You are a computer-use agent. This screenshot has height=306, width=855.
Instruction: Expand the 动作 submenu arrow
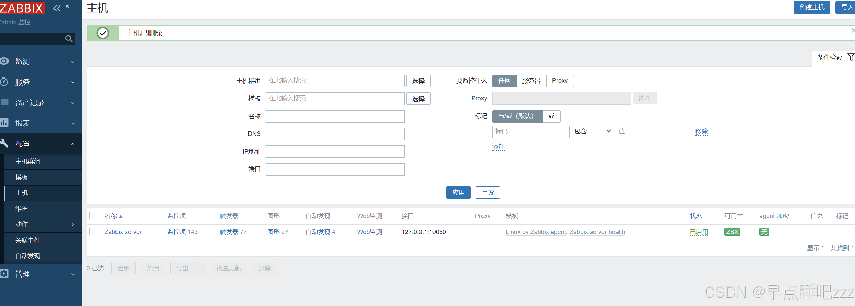73,225
